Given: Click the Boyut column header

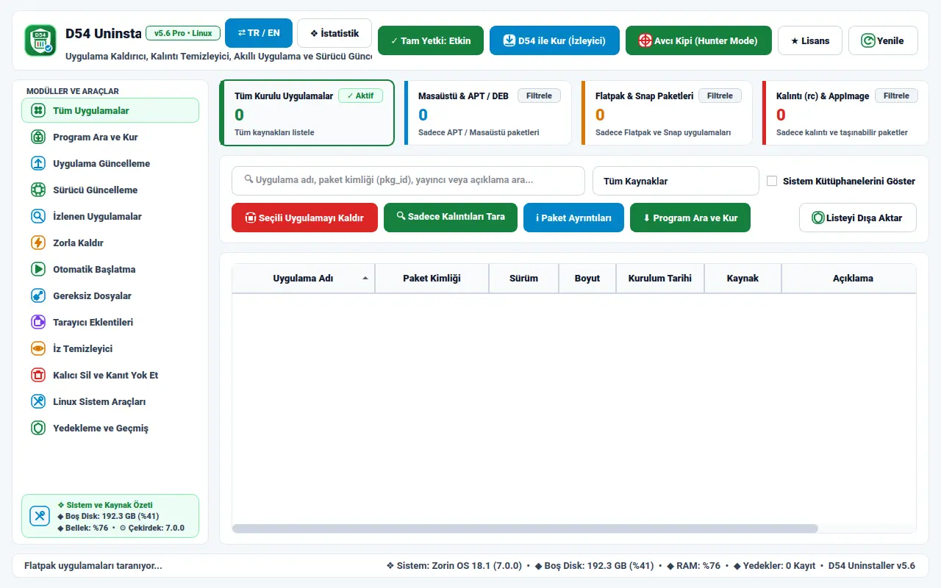Looking at the screenshot, I should point(587,279).
